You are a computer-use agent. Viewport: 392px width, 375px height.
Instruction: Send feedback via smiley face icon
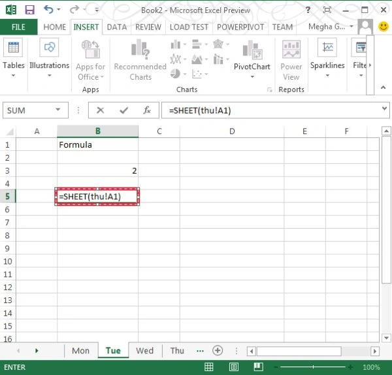[384, 26]
